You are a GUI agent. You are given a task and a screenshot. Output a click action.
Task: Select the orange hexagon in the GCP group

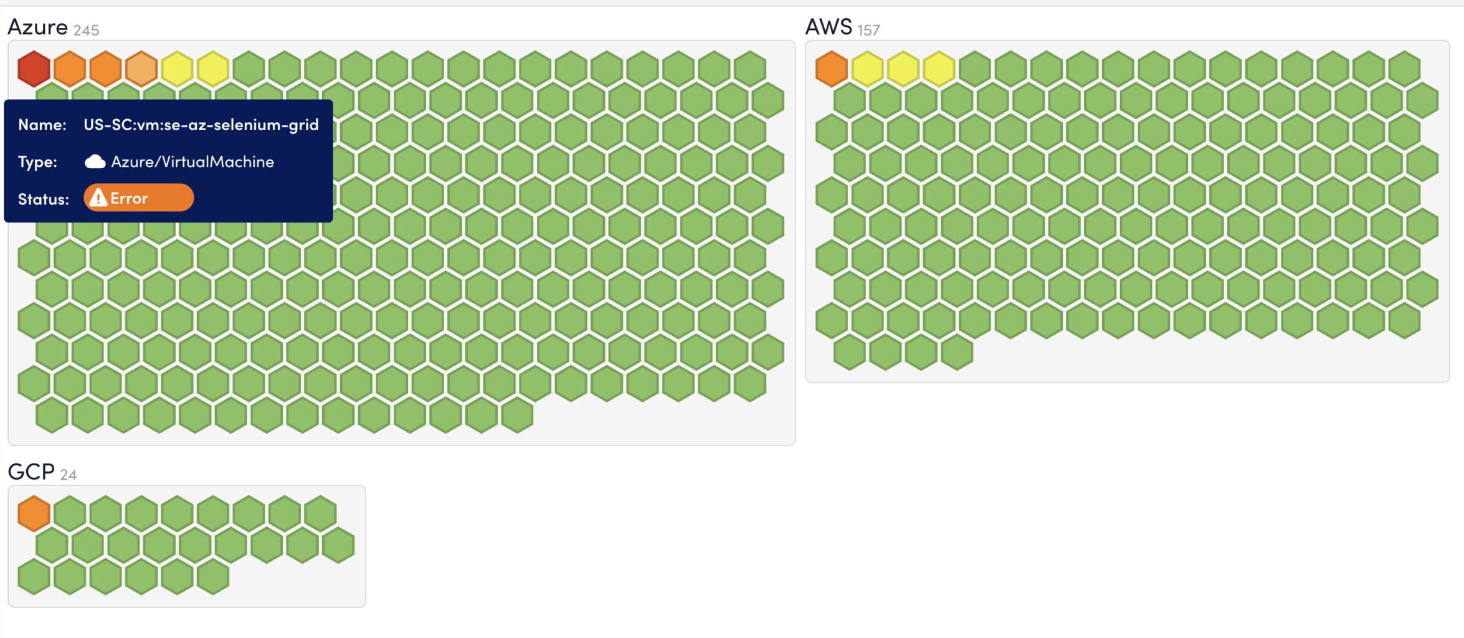34,513
